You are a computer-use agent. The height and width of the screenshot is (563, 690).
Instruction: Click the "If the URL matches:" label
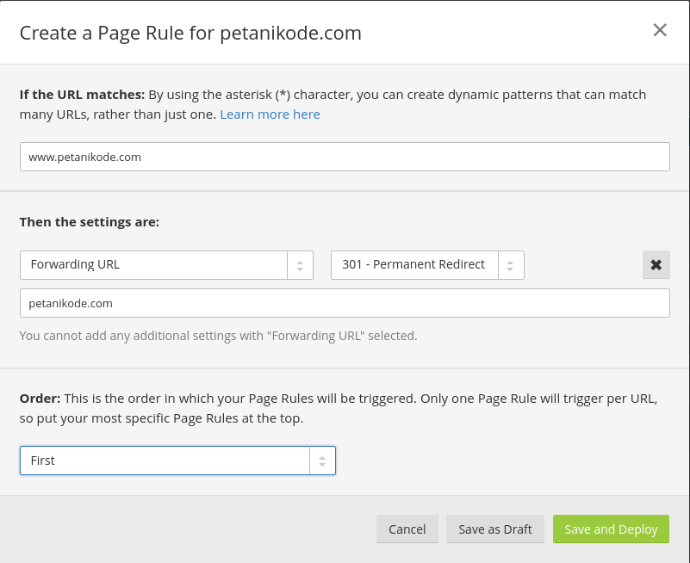[82, 95]
